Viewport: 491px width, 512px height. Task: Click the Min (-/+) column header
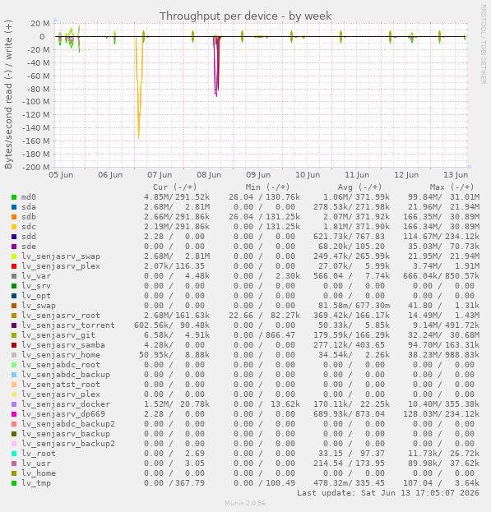click(267, 187)
